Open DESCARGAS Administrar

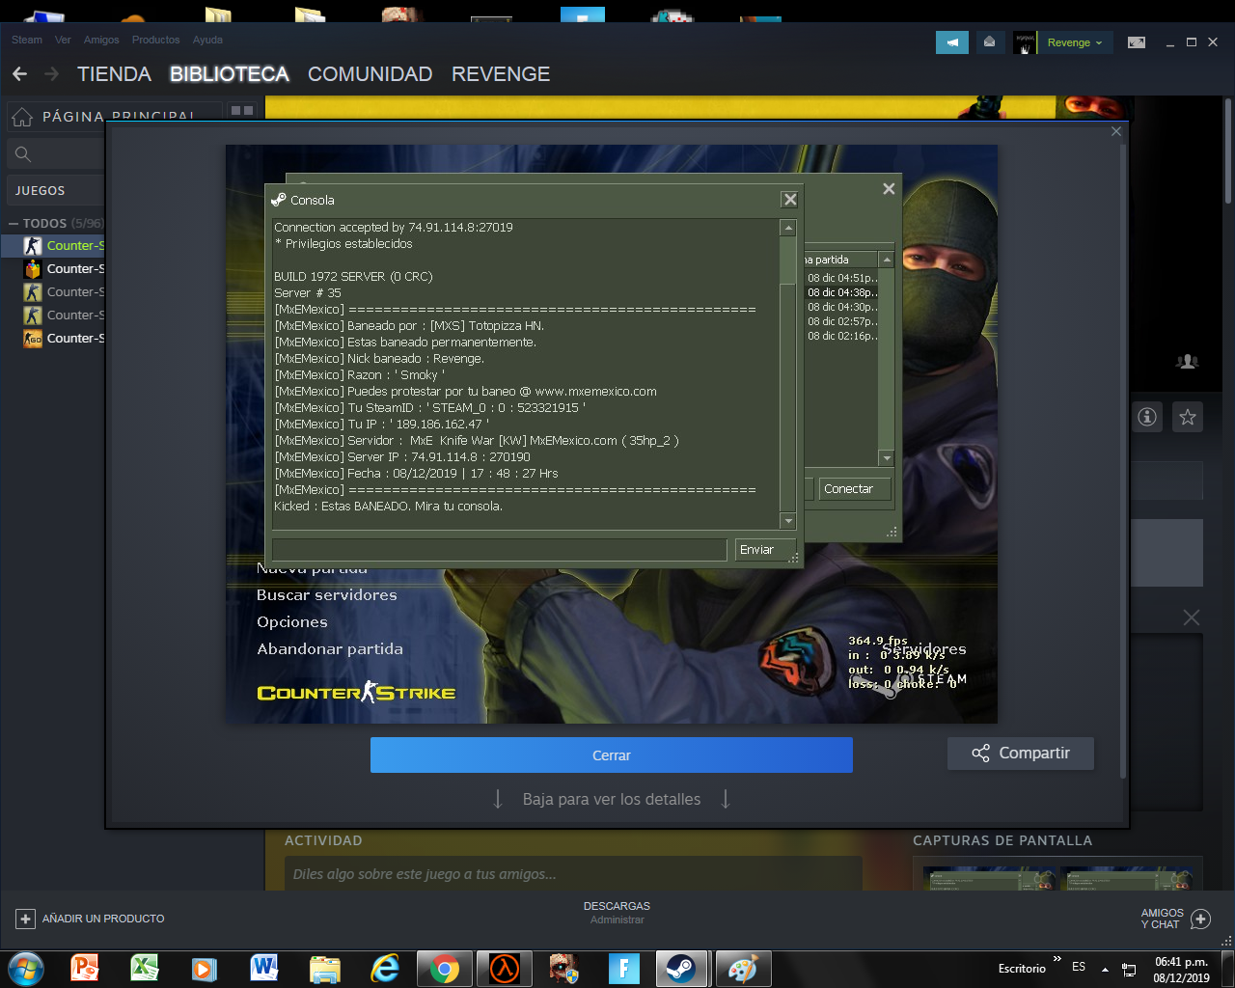[x=617, y=913]
